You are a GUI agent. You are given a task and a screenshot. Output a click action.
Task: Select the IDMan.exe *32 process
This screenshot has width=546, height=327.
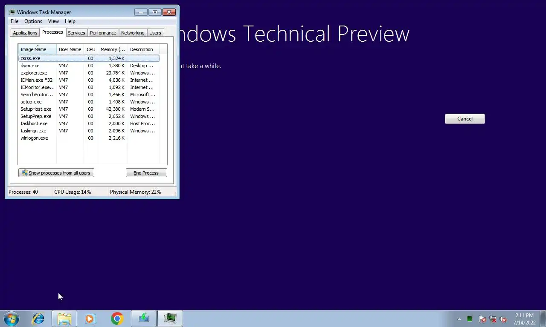point(89,80)
